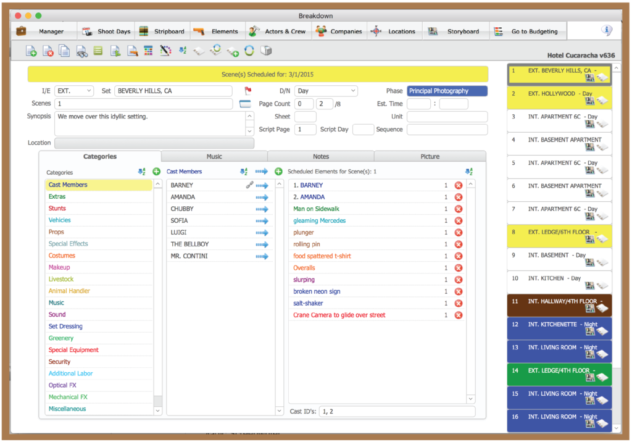Image resolution: width=632 pixels, height=442 pixels.
Task: Sort the Categories list A-Z
Action: point(141,172)
